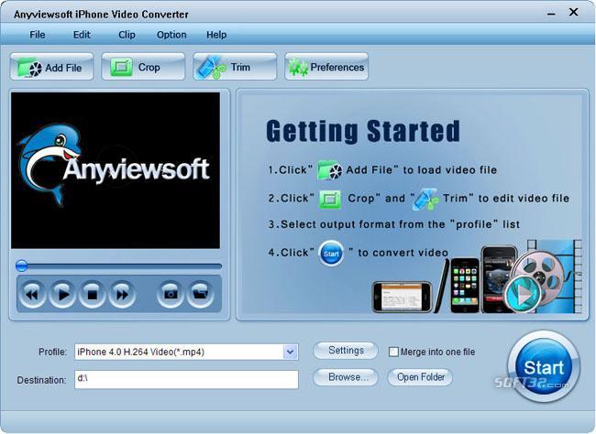
Task: Open Preferences from the toolbar
Action: tap(326, 67)
